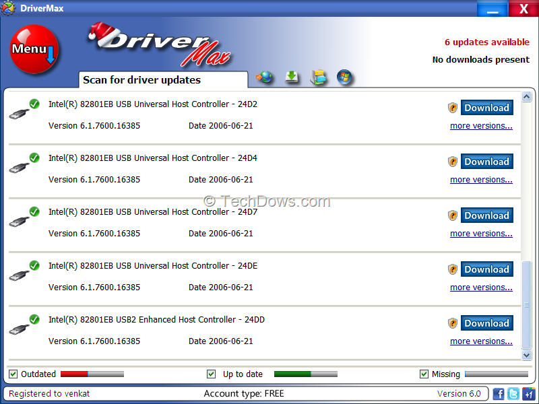Click shield question icon for 24D2 driver
The width and height of the screenshot is (539, 404).
[x=453, y=108]
